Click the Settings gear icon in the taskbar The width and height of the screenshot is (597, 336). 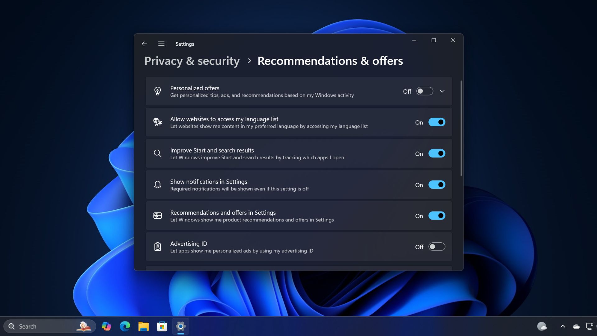pos(181,326)
